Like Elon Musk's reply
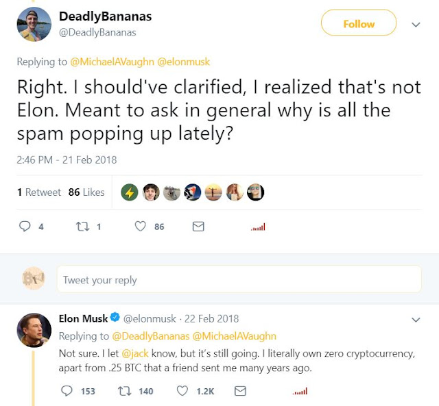The width and height of the screenshot is (439, 406). point(182,391)
